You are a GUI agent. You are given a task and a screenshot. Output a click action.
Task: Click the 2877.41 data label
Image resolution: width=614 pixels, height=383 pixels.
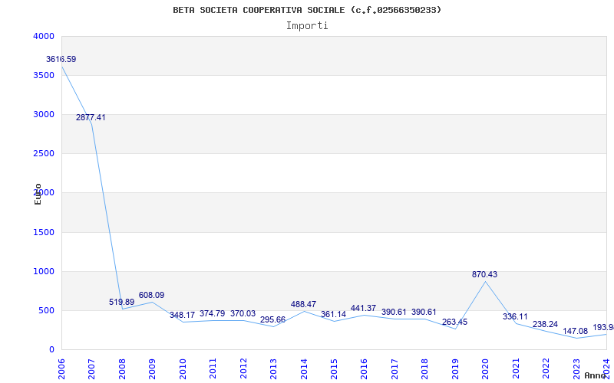pyautogui.click(x=91, y=117)
